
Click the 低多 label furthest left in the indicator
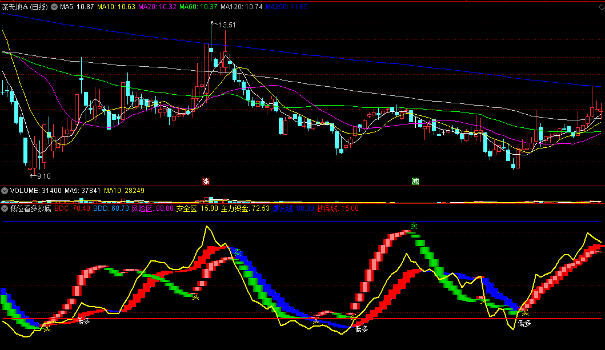coord(83,321)
